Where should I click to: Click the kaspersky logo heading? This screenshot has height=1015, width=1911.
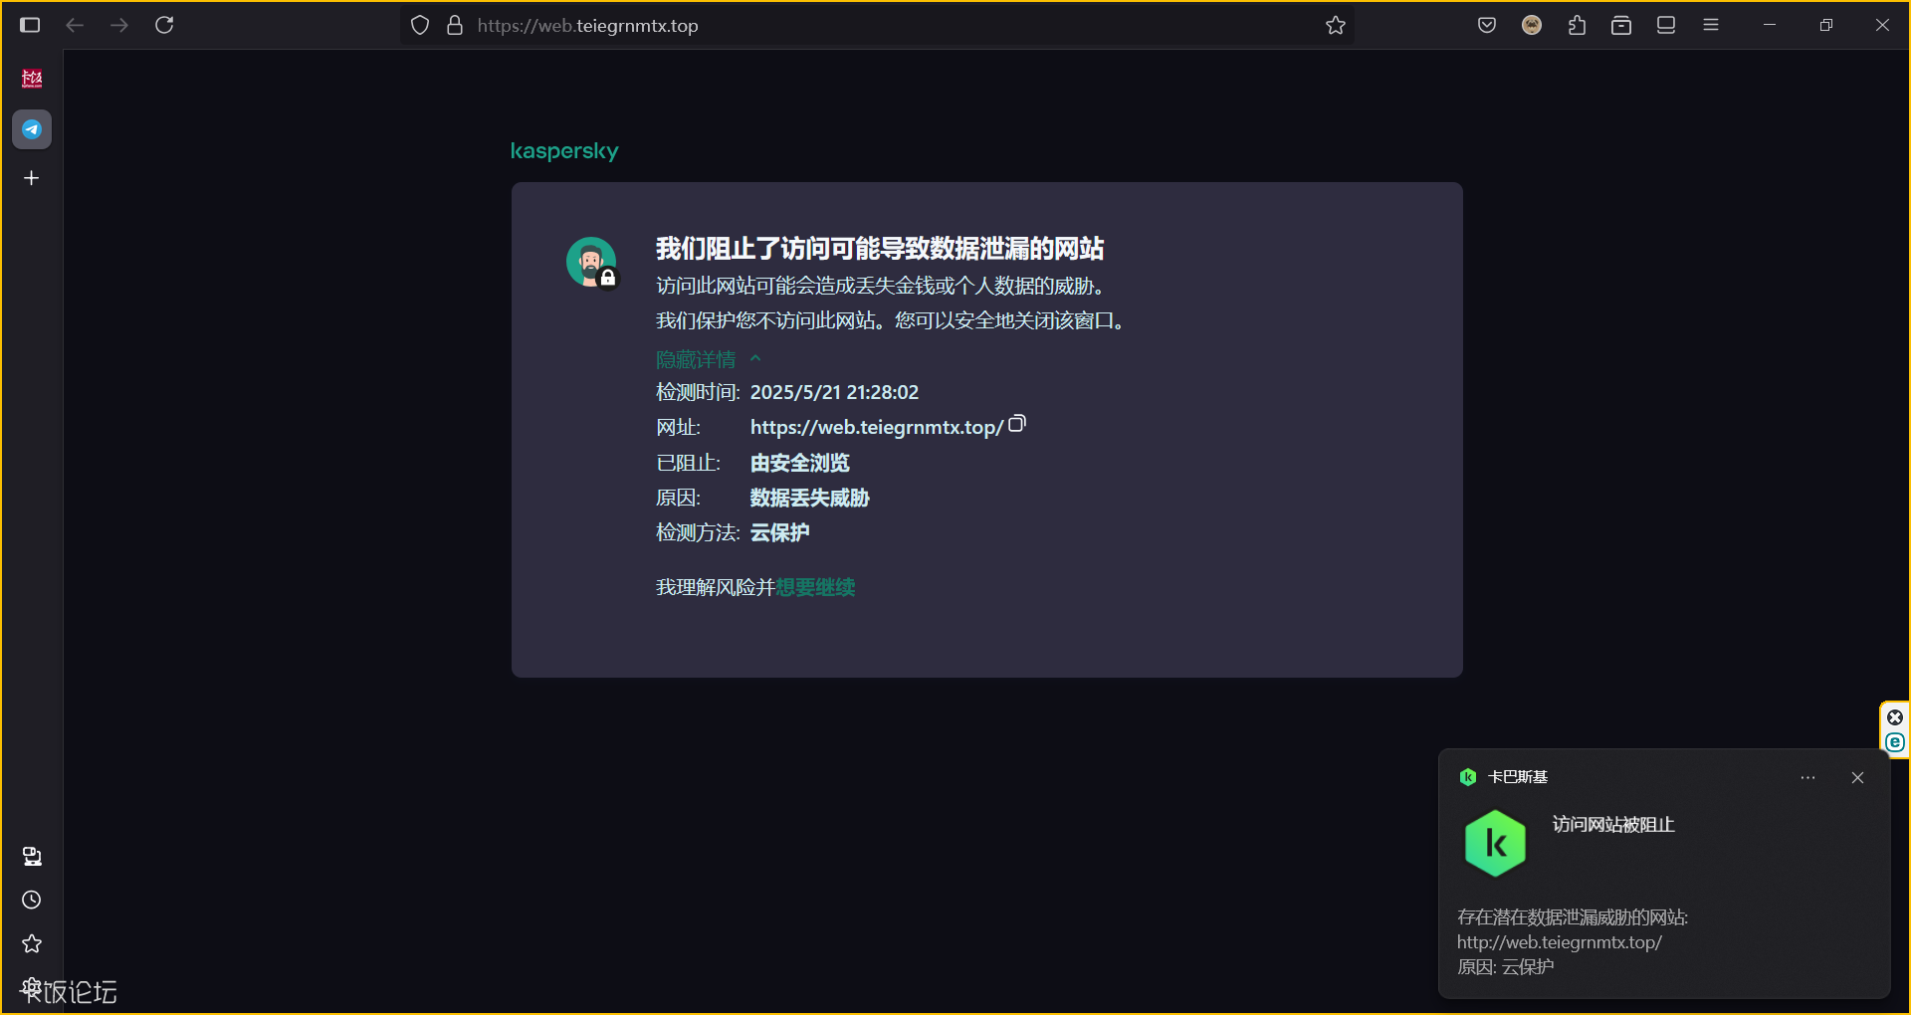564,151
